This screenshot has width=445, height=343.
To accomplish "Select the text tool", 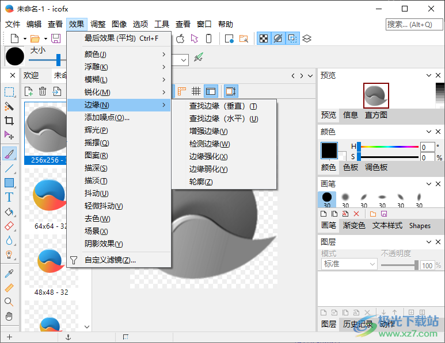I will click(x=9, y=197).
